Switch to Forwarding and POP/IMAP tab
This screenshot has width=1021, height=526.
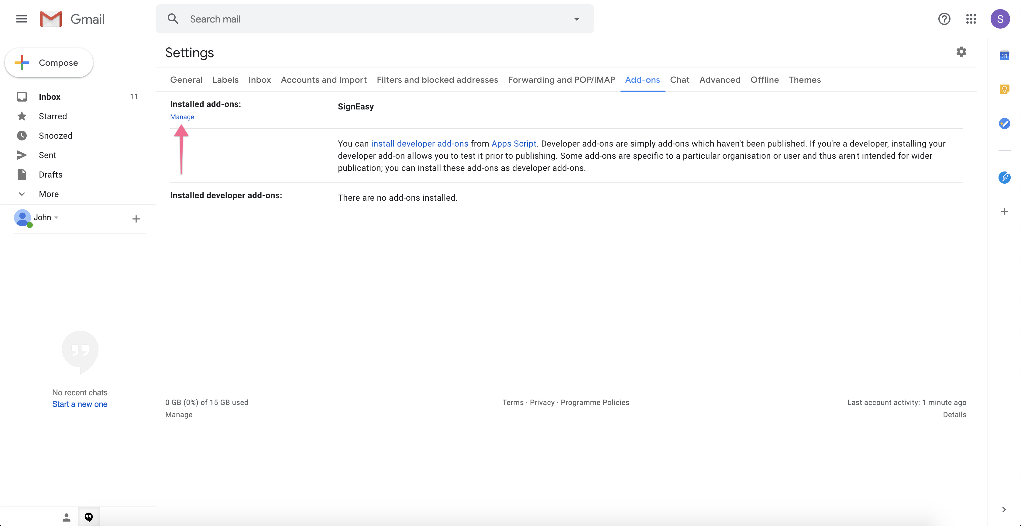point(561,80)
